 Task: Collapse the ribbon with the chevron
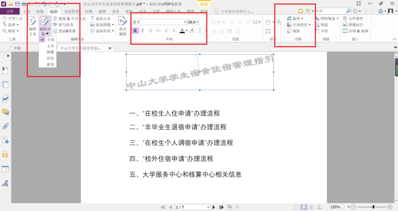(394, 39)
